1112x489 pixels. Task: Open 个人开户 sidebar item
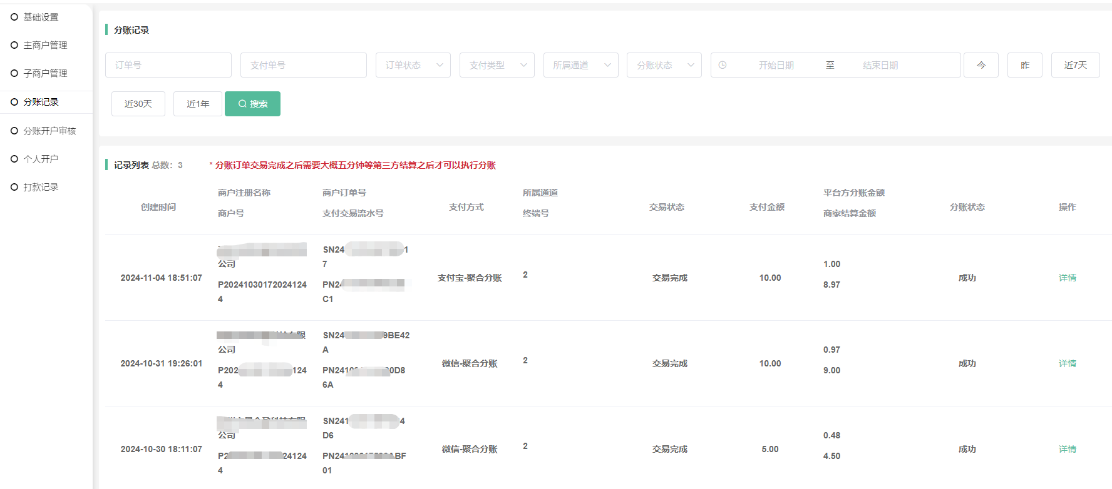[x=41, y=159]
